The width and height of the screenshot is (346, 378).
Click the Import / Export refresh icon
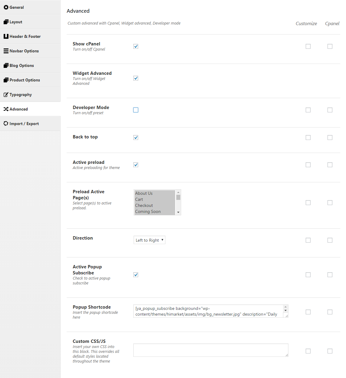point(6,124)
